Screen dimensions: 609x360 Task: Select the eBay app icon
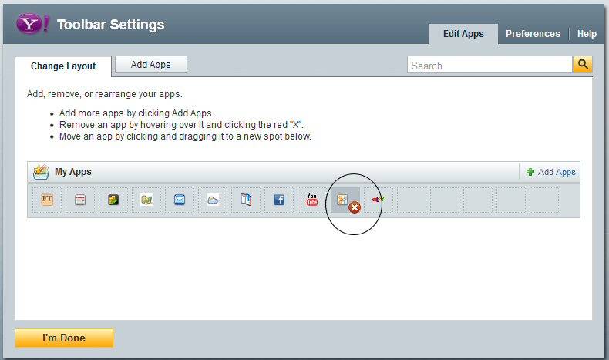point(378,200)
